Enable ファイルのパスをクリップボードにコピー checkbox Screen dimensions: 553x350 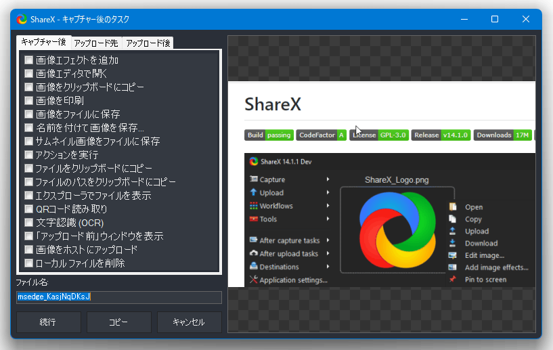28,181
